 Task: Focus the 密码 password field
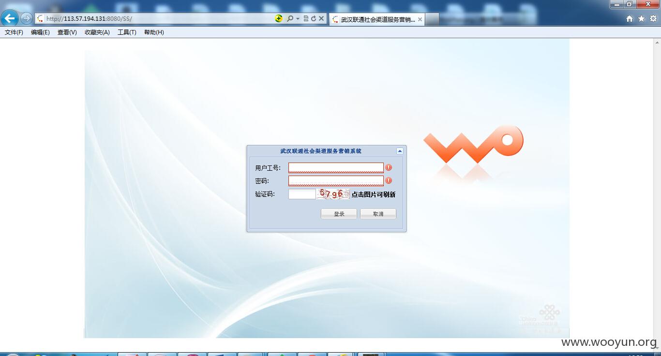(336, 181)
